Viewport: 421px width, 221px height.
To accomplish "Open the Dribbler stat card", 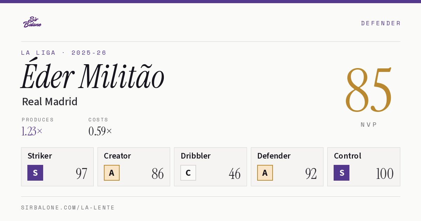I will pyautogui.click(x=210, y=167).
